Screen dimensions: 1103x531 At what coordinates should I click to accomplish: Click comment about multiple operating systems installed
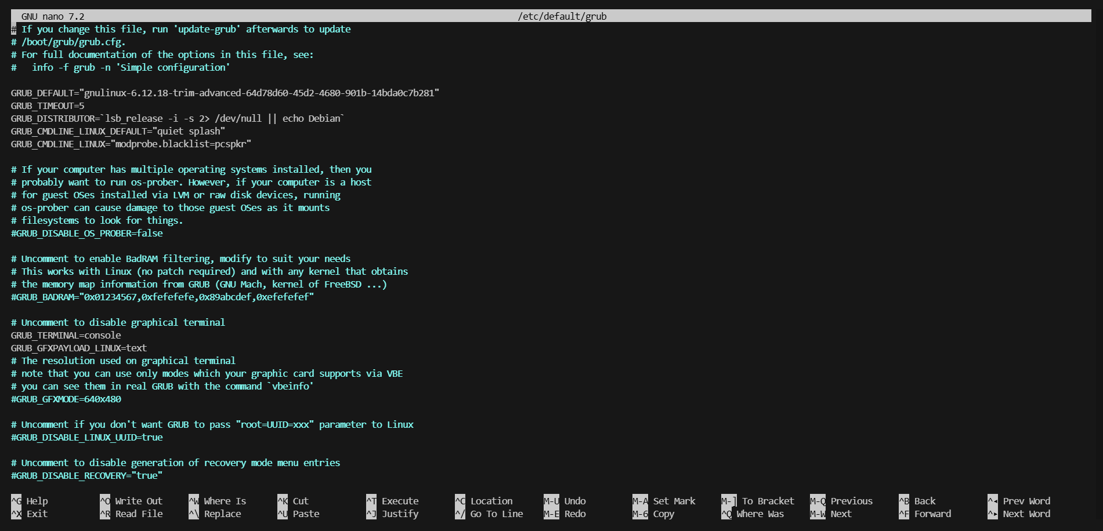point(191,169)
